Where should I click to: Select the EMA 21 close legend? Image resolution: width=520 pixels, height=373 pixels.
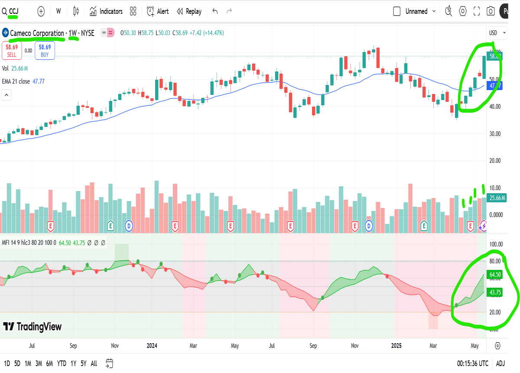tap(23, 81)
